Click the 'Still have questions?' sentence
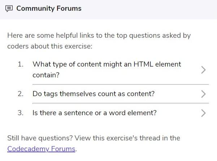The width and height of the screenshot is (217, 161). pyautogui.click(x=94, y=143)
